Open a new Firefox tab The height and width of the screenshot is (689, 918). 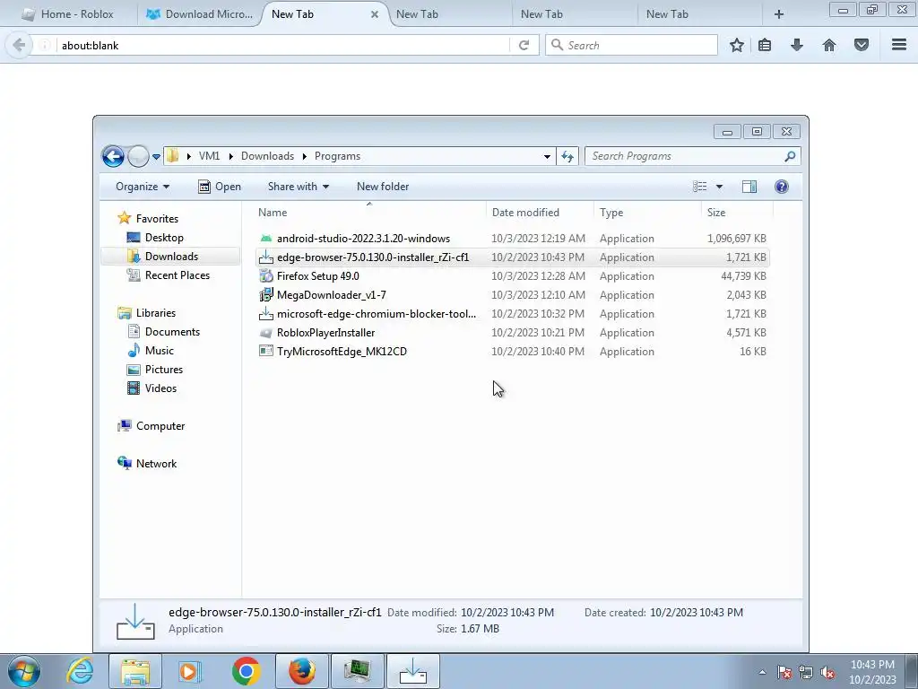pos(779,14)
